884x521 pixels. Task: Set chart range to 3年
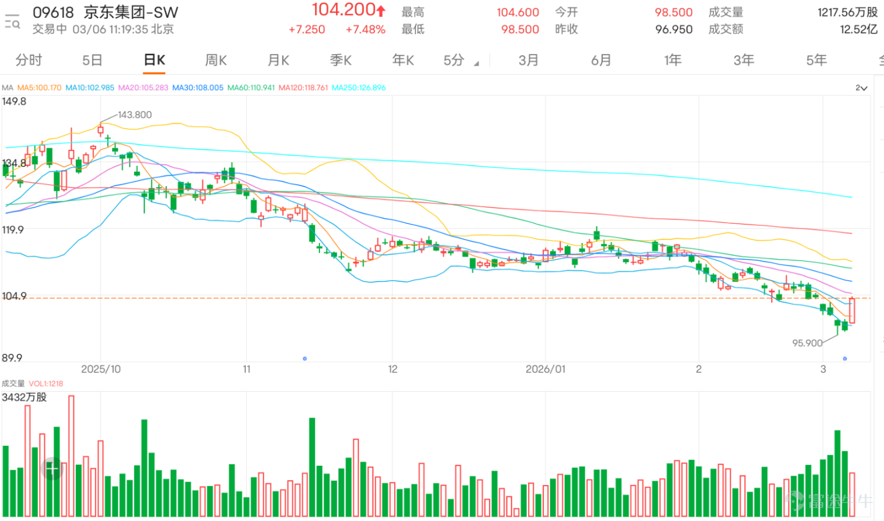coord(744,60)
